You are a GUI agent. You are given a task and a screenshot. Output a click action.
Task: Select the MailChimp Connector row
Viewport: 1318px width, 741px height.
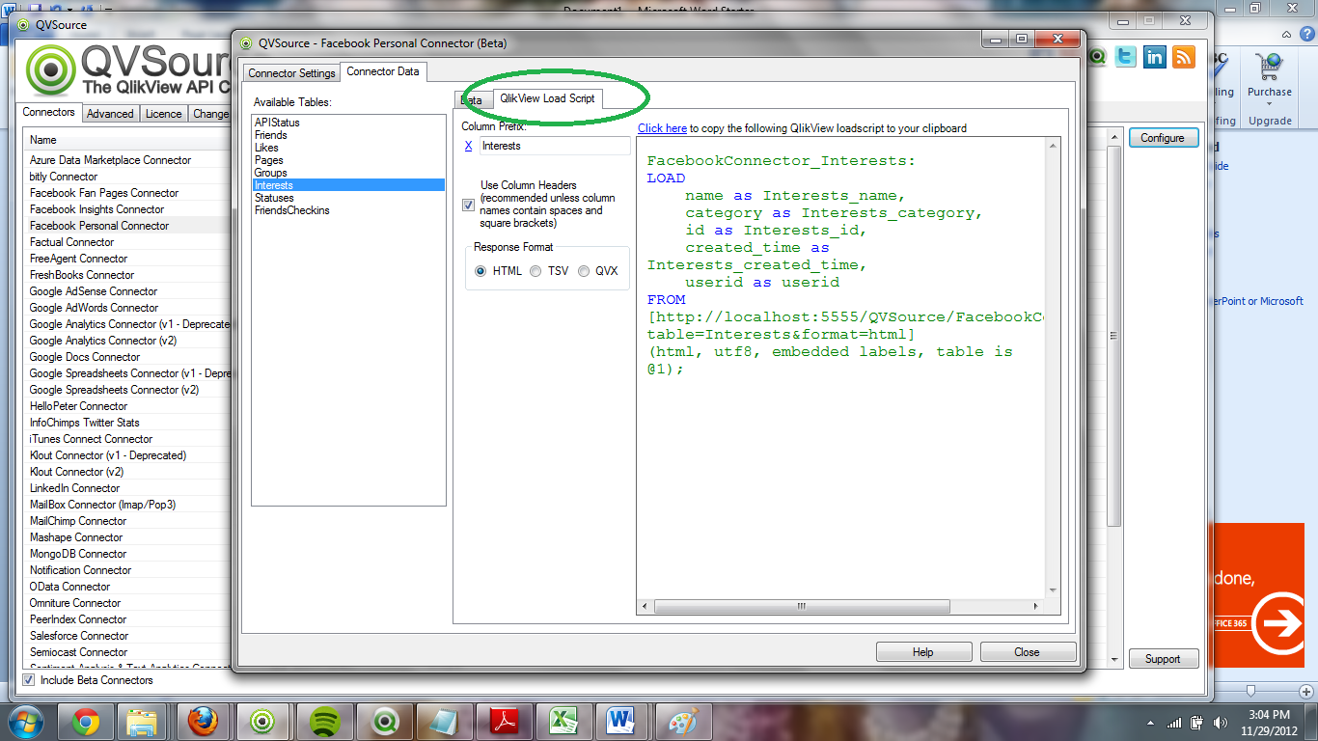127,521
